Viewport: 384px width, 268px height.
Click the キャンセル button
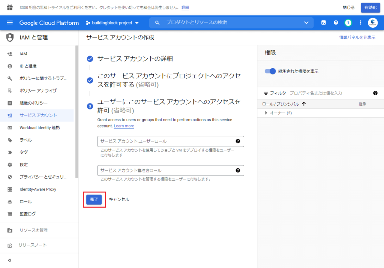point(119,199)
